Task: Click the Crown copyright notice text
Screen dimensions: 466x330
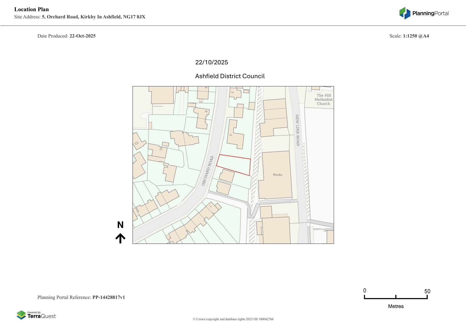Action: (233, 319)
